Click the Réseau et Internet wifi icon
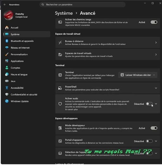 pyautogui.click(x=7, y=48)
